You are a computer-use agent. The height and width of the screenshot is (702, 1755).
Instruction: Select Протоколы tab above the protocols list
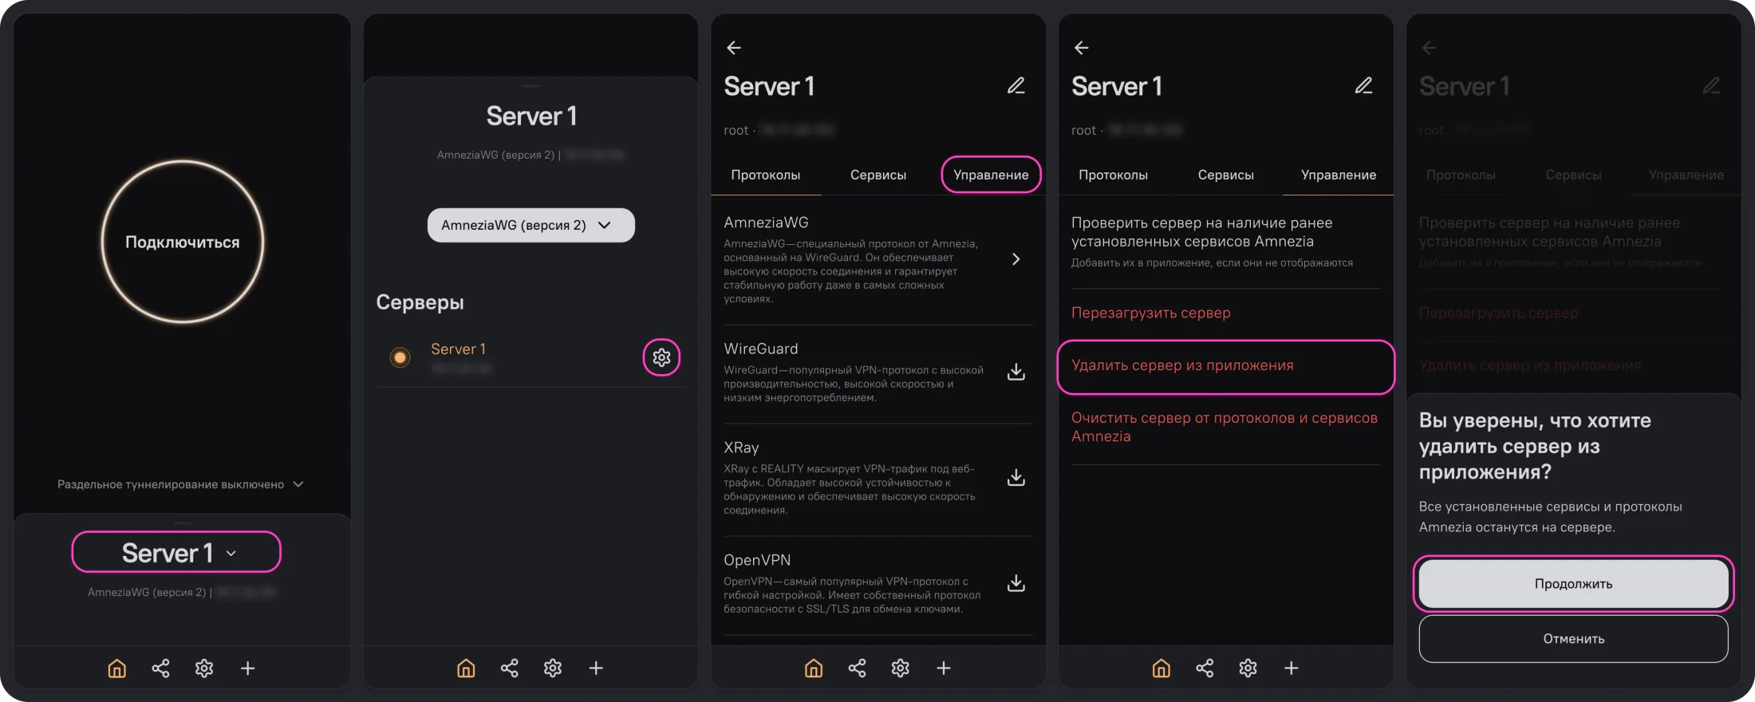click(766, 175)
